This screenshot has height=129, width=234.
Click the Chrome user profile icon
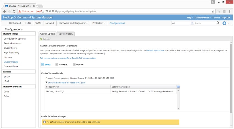tap(213, 2)
